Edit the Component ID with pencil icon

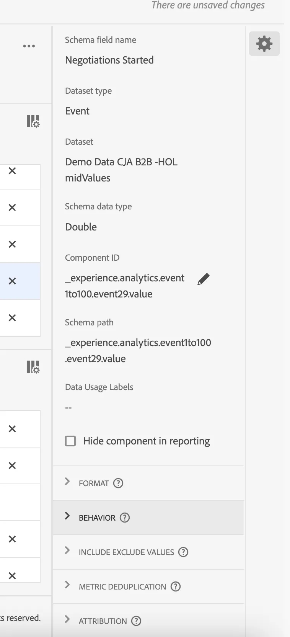click(204, 279)
